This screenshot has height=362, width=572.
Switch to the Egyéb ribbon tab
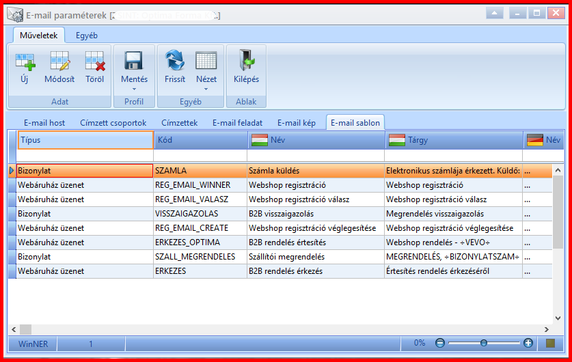pyautogui.click(x=87, y=36)
